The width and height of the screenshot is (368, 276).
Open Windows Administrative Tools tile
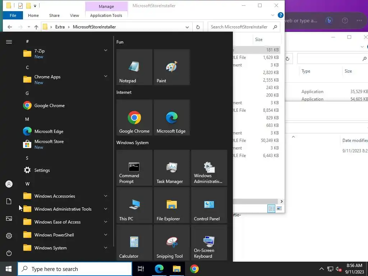pyautogui.click(x=209, y=168)
